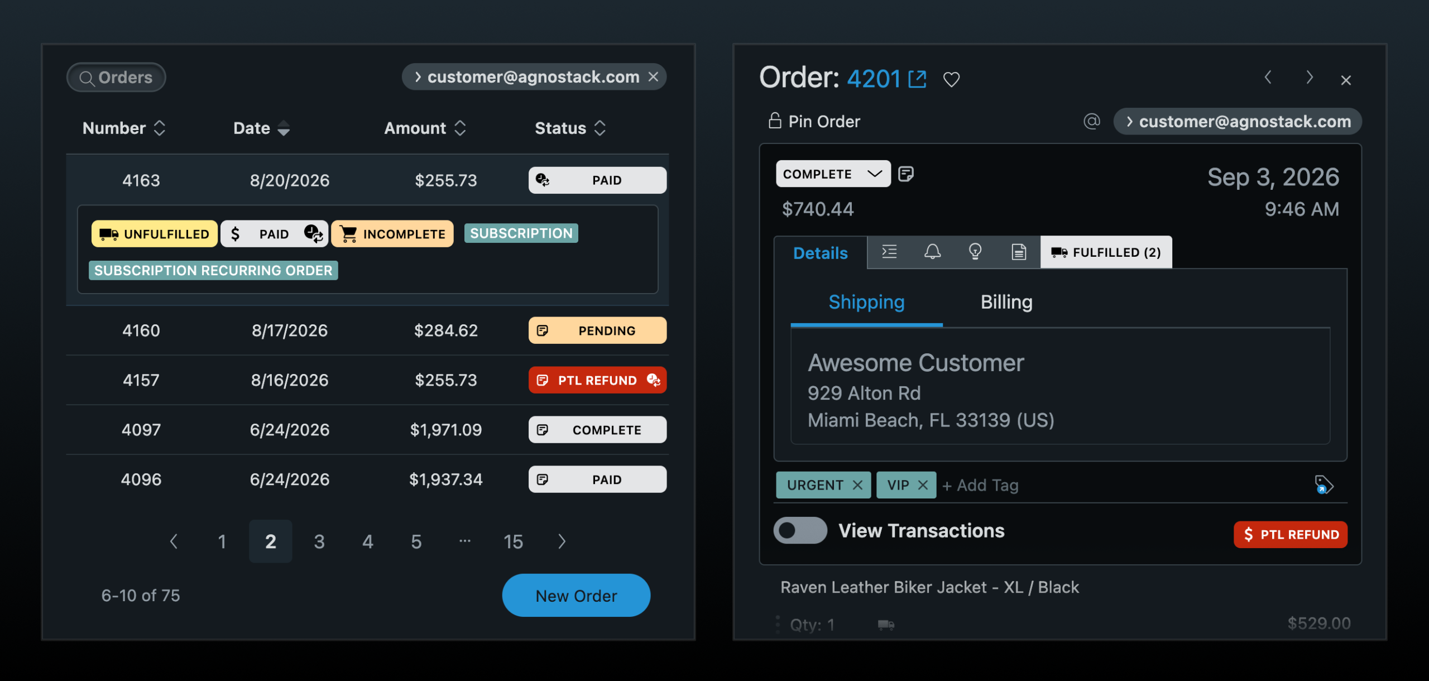Open the document notes tab icon
This screenshot has height=681, width=1429.
[x=1019, y=252]
